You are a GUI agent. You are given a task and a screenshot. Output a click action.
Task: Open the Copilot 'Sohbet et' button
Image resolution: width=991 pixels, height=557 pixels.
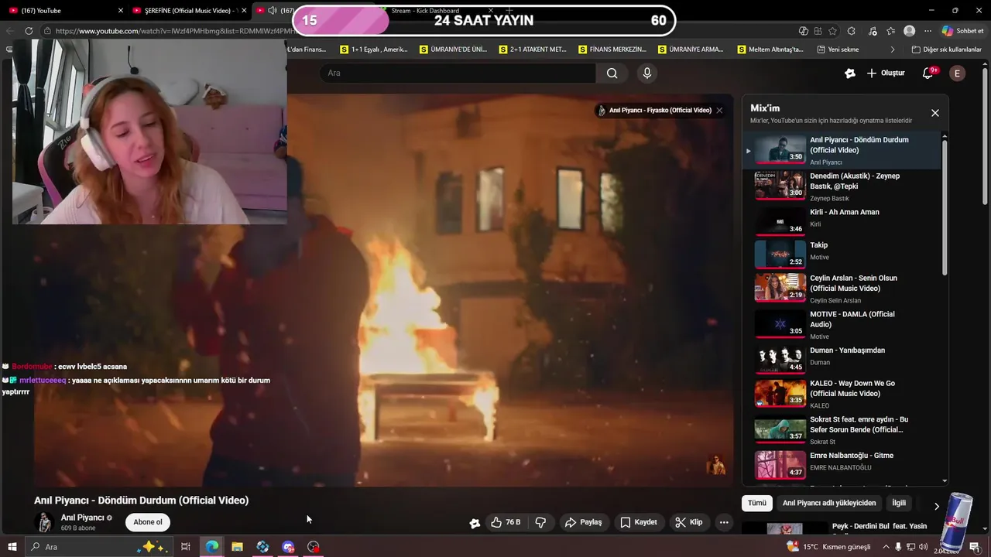962,31
